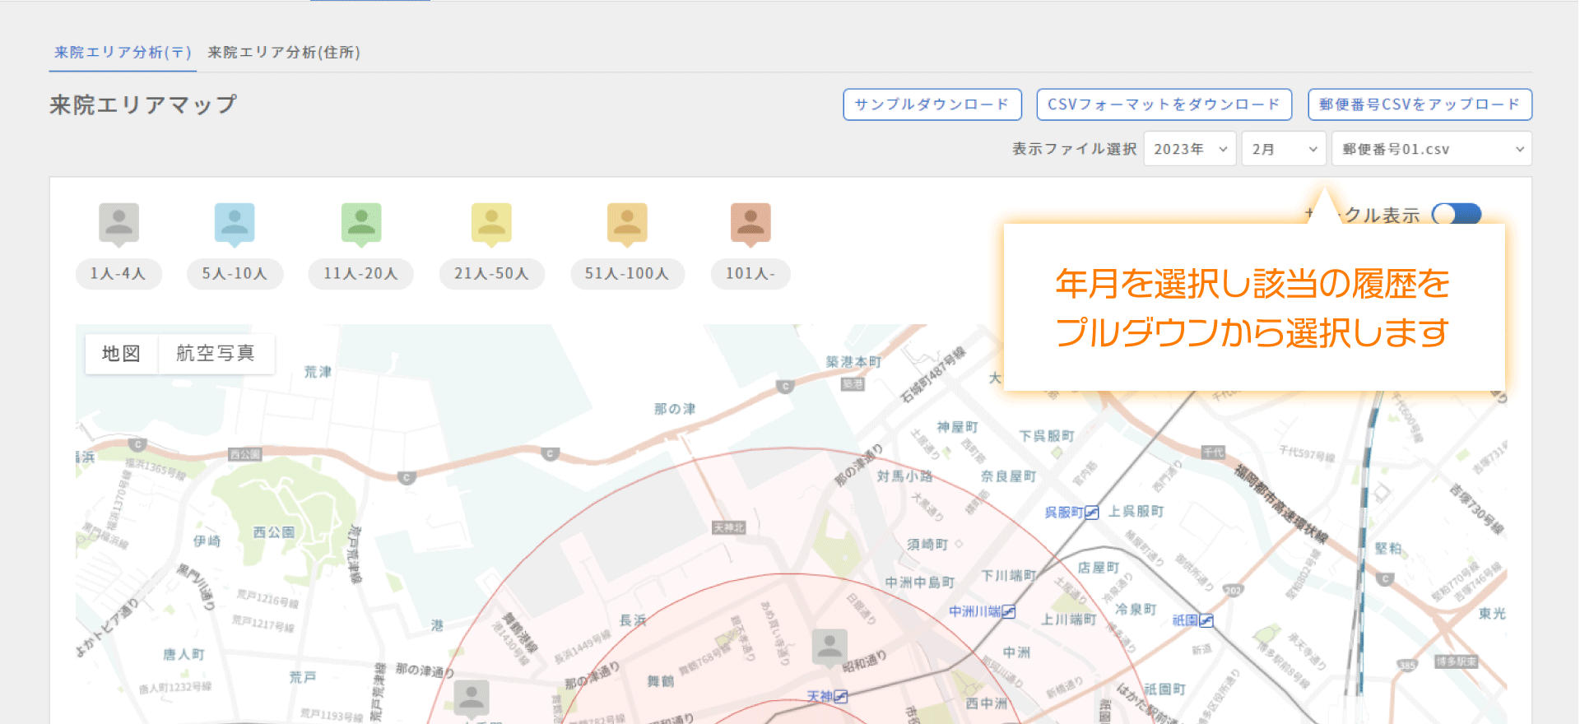Click the brown 101人- legend person icon
Screen dimensions: 1580x724
[x=750, y=224]
